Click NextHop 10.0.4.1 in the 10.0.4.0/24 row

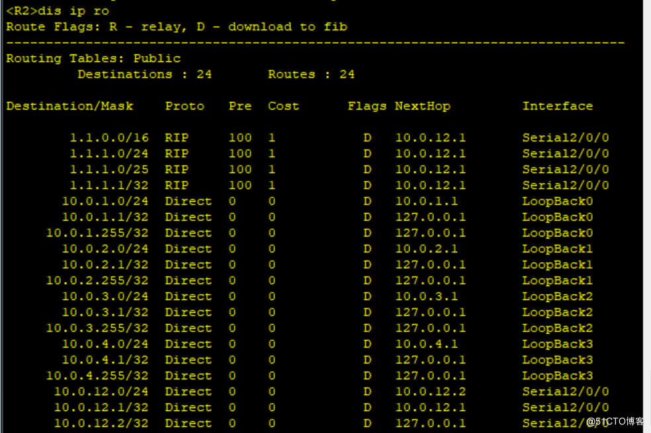tap(426, 344)
